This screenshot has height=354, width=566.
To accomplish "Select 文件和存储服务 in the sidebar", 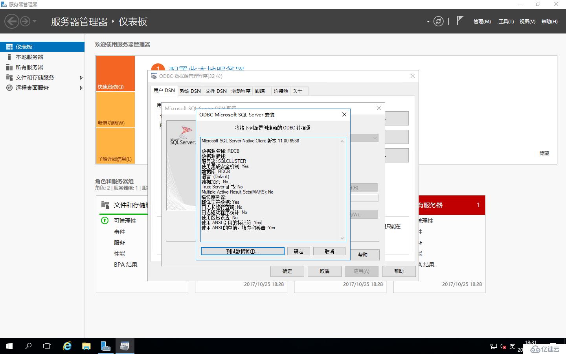I will (x=42, y=77).
